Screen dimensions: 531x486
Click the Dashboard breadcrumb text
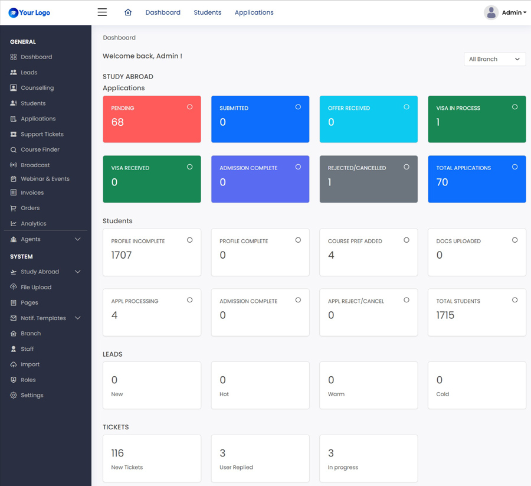click(x=119, y=38)
